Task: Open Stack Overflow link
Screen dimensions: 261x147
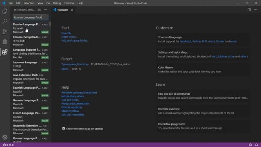Action: tap(70, 111)
